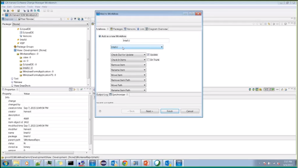The height and width of the screenshot is (168, 298).
Task: Minimize the Properties panel
Action: [88, 89]
